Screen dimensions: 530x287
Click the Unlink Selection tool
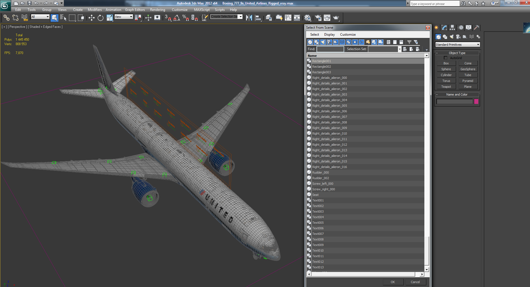(15, 18)
